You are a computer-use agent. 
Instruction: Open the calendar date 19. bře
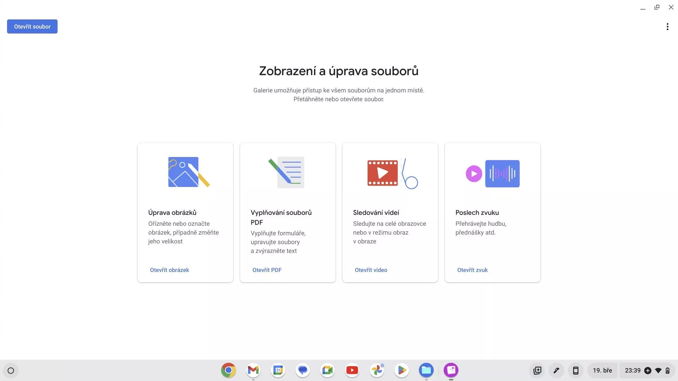point(602,370)
